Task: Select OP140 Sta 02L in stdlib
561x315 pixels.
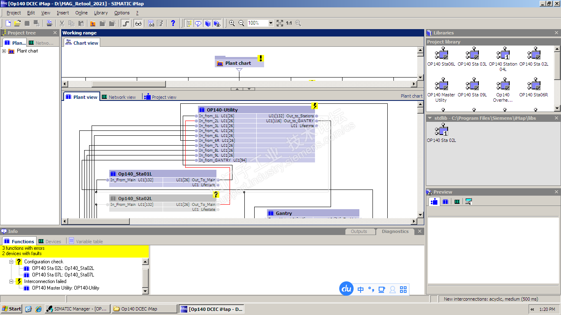Action: (x=441, y=133)
